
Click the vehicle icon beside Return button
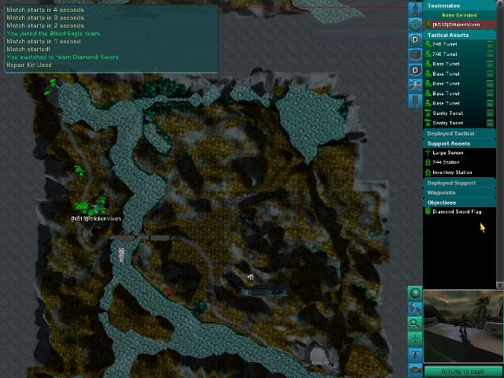point(415,369)
